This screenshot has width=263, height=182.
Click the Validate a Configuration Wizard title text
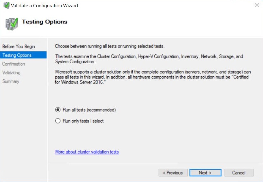tap(45, 6)
